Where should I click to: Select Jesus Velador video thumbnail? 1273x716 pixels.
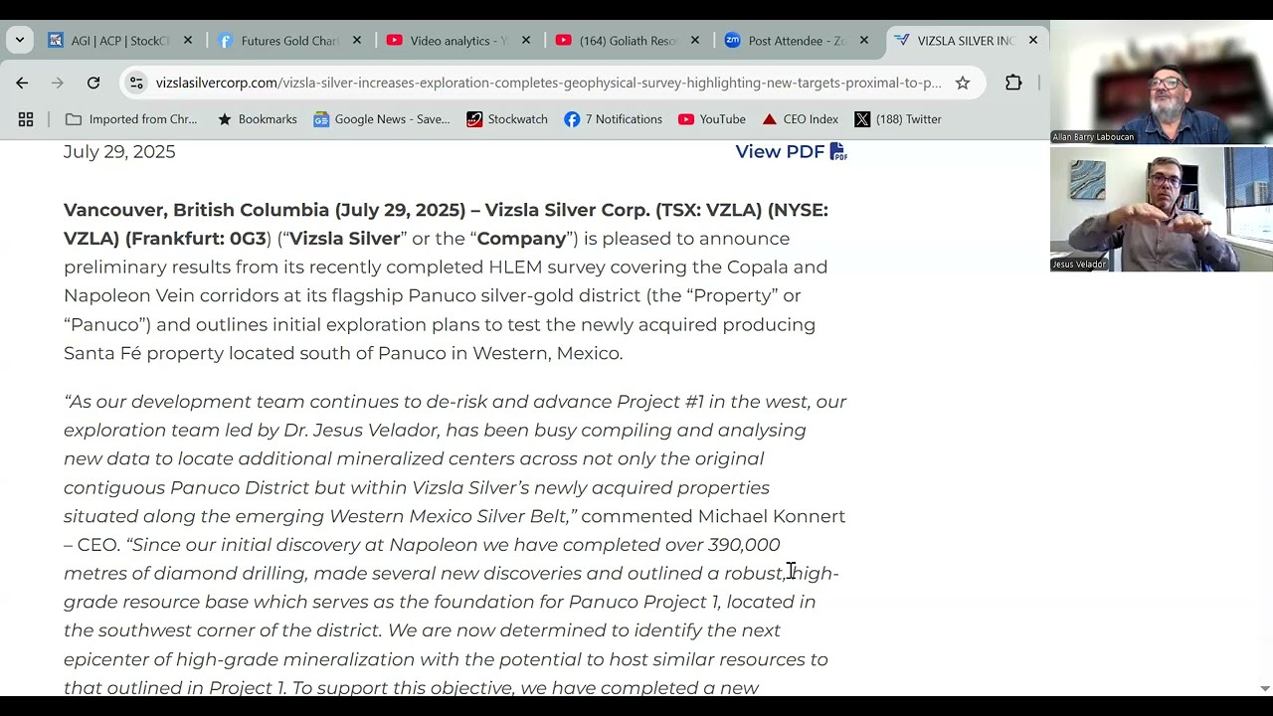pyautogui.click(x=1162, y=210)
